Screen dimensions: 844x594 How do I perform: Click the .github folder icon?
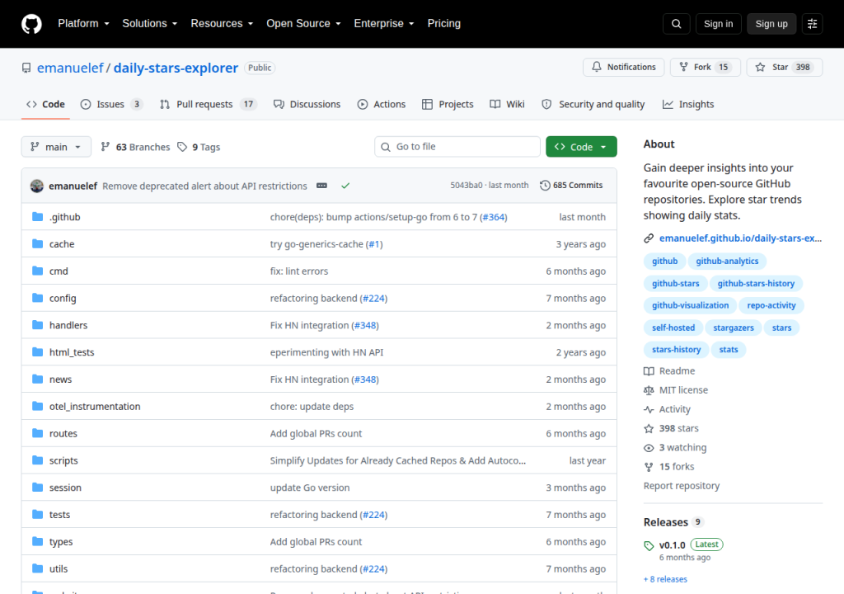click(37, 217)
